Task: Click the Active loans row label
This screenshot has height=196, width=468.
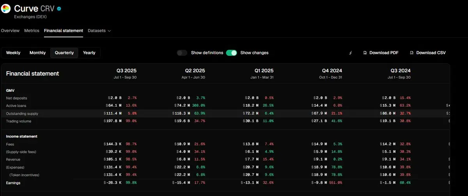Action: click(16, 106)
